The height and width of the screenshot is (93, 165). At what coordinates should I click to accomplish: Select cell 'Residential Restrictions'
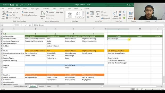point(36,41)
